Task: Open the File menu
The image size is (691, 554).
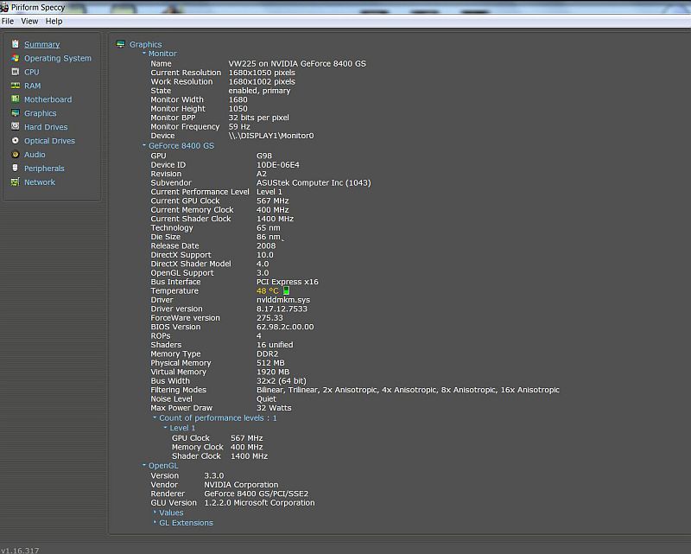Action: 8,21
